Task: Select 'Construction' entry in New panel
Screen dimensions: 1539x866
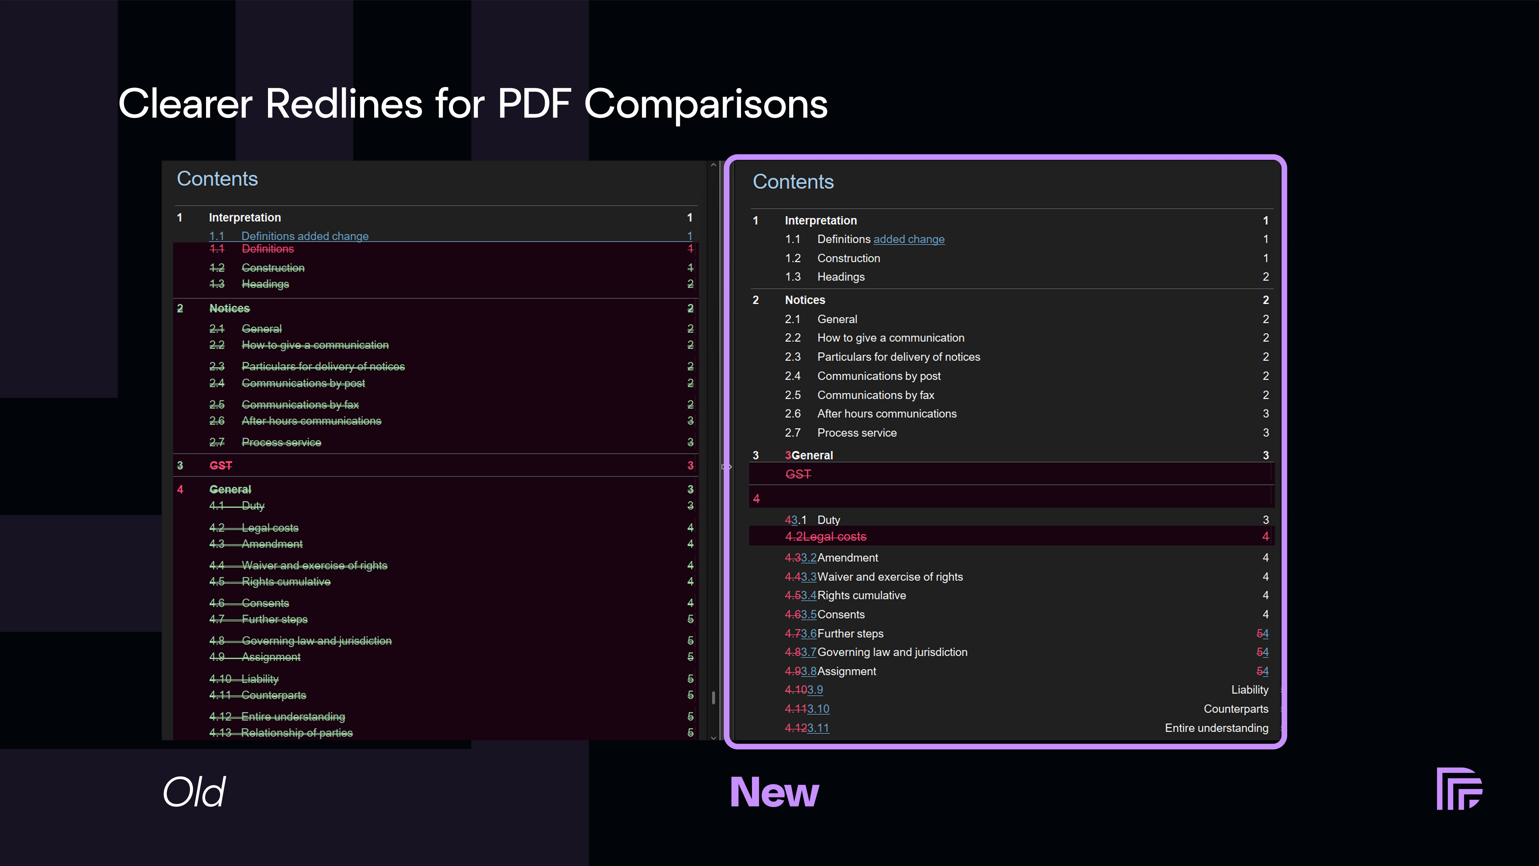Action: point(848,258)
